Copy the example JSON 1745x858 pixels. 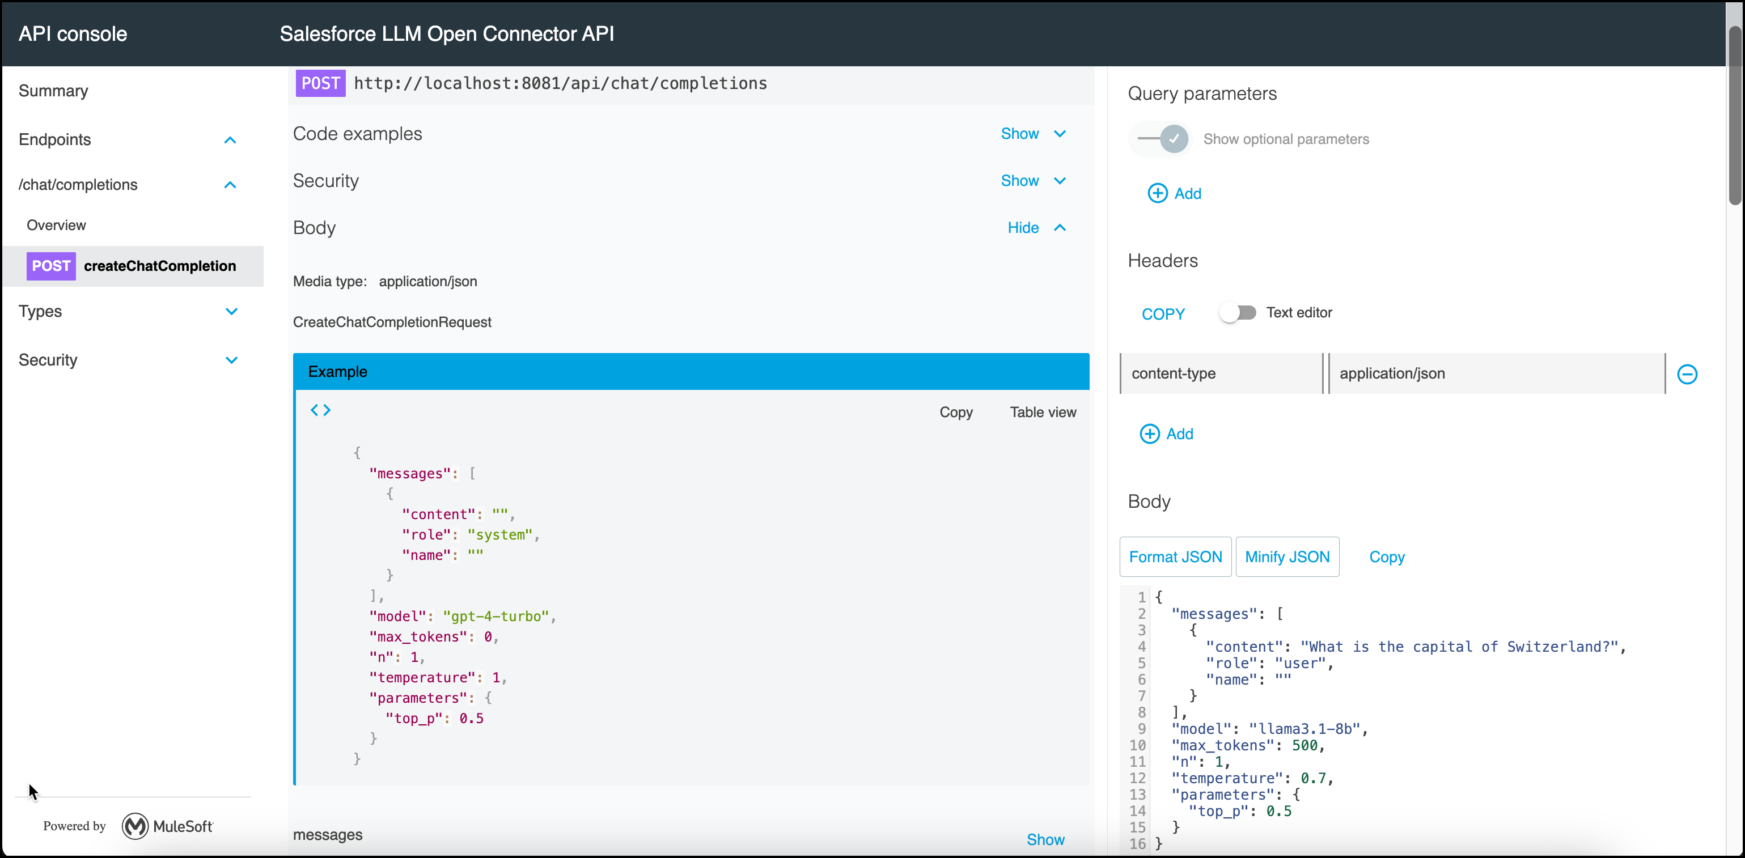click(x=956, y=412)
